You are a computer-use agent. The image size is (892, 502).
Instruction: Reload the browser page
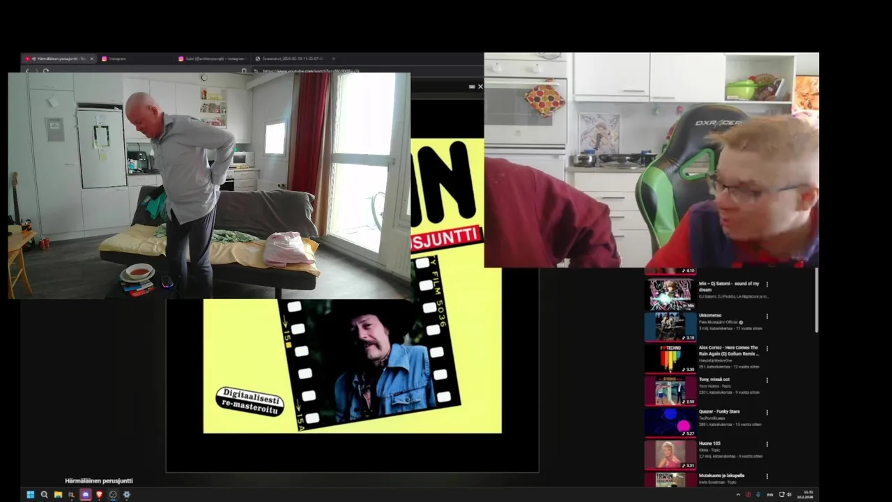point(46,70)
